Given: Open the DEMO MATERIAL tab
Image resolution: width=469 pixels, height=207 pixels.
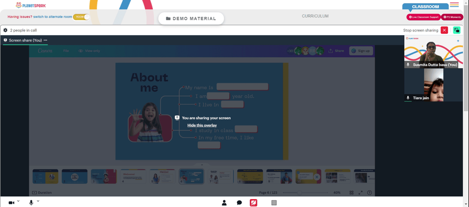Looking at the screenshot, I should click(x=191, y=19).
